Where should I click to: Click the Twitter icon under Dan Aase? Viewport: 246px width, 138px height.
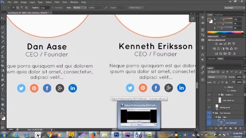tap(22, 88)
